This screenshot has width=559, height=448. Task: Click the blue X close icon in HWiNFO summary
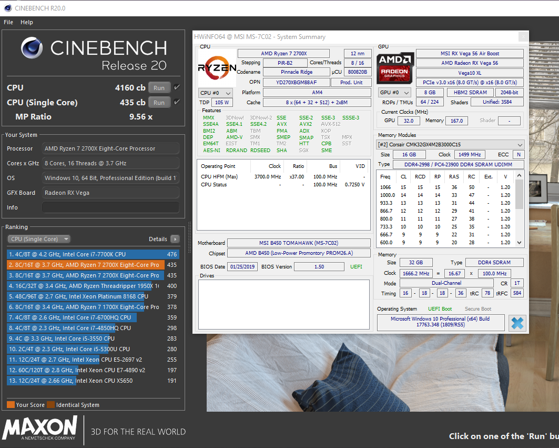(x=517, y=323)
